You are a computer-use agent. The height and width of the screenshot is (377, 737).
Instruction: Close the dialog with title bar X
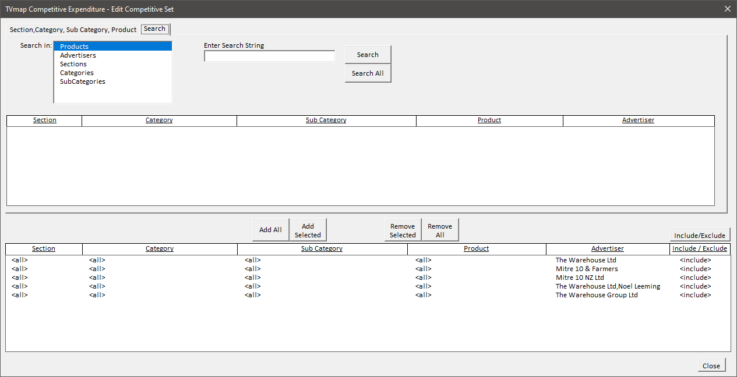tap(727, 9)
